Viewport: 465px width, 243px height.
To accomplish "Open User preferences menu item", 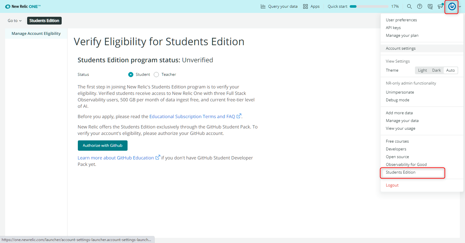I will pyautogui.click(x=401, y=20).
